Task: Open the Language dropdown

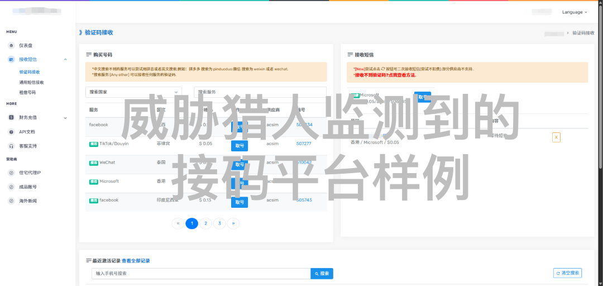Action: pyautogui.click(x=575, y=12)
